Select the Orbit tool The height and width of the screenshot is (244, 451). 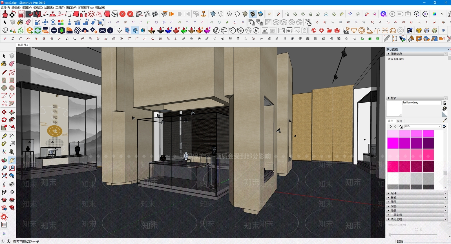(x=4, y=160)
